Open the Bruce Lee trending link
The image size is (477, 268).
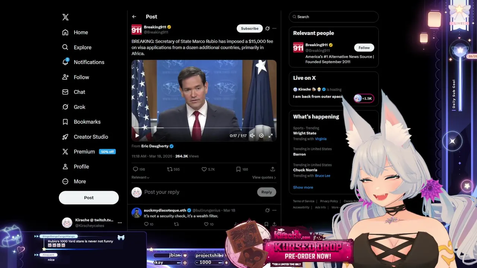coord(322,176)
